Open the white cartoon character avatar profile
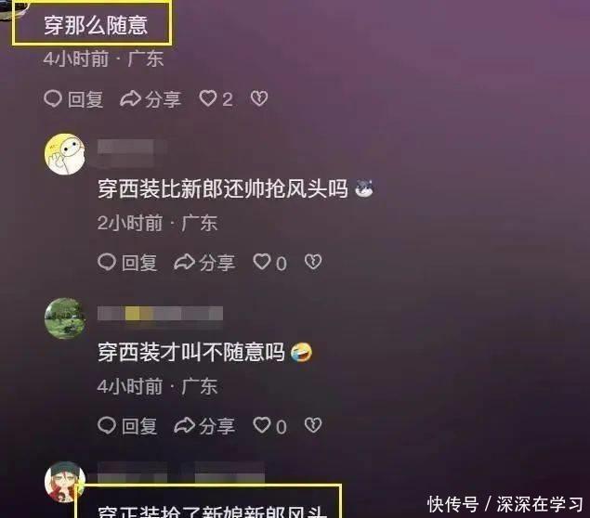Image resolution: width=590 pixels, height=518 pixels. (x=65, y=154)
